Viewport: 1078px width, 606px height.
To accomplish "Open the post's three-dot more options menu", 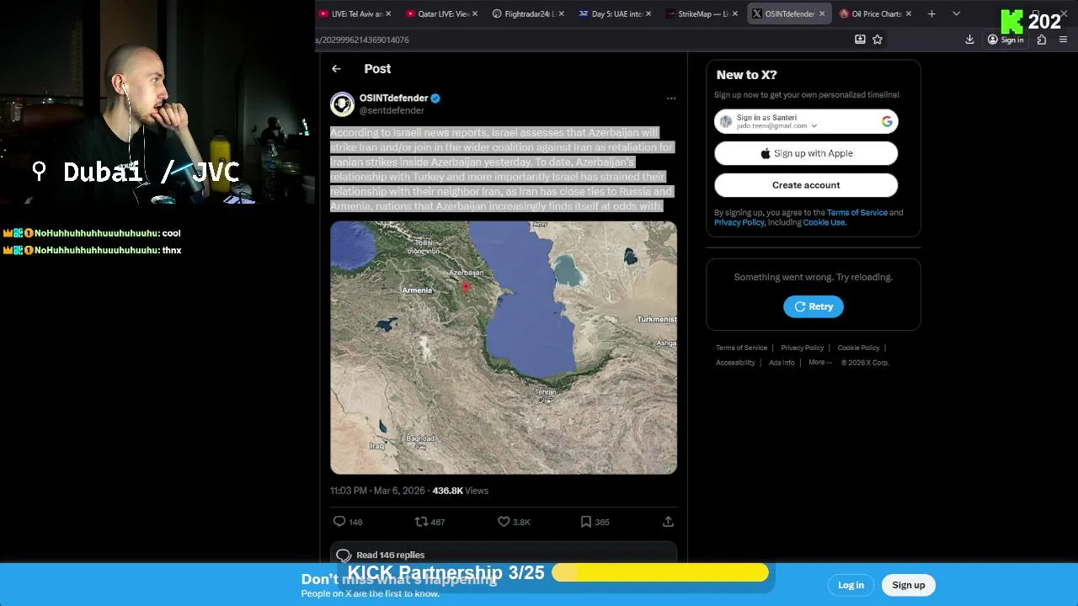I will click(x=671, y=98).
